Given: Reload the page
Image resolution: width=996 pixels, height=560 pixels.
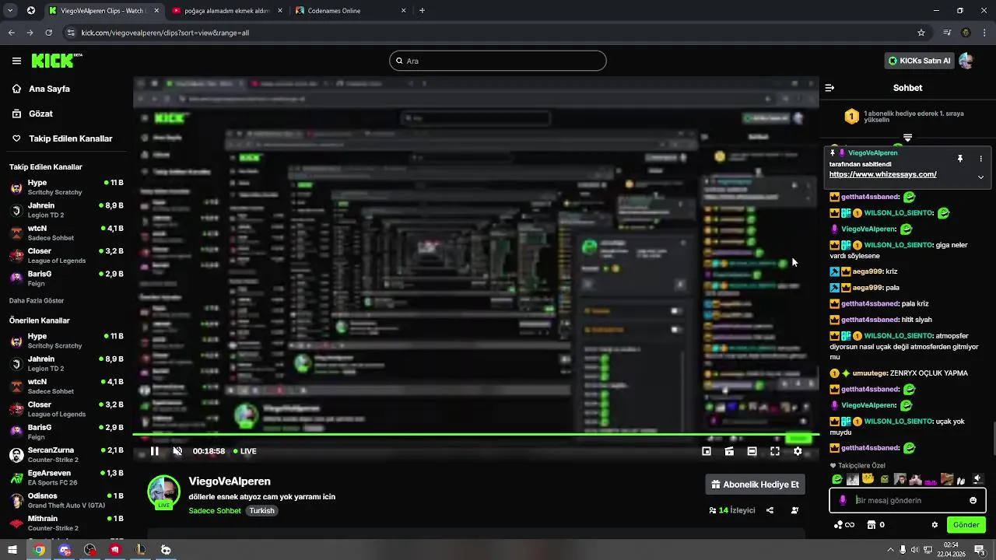Looking at the screenshot, I should click(48, 33).
